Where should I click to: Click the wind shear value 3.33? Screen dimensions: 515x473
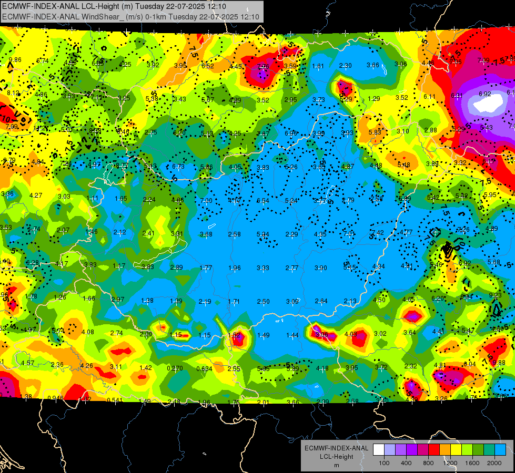point(262,268)
